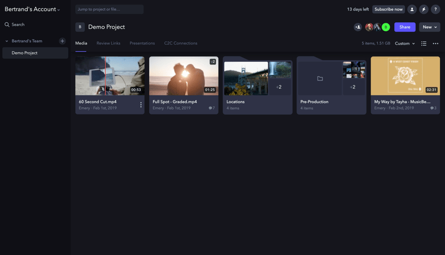Click the first collaborator avatar photo

(x=369, y=27)
